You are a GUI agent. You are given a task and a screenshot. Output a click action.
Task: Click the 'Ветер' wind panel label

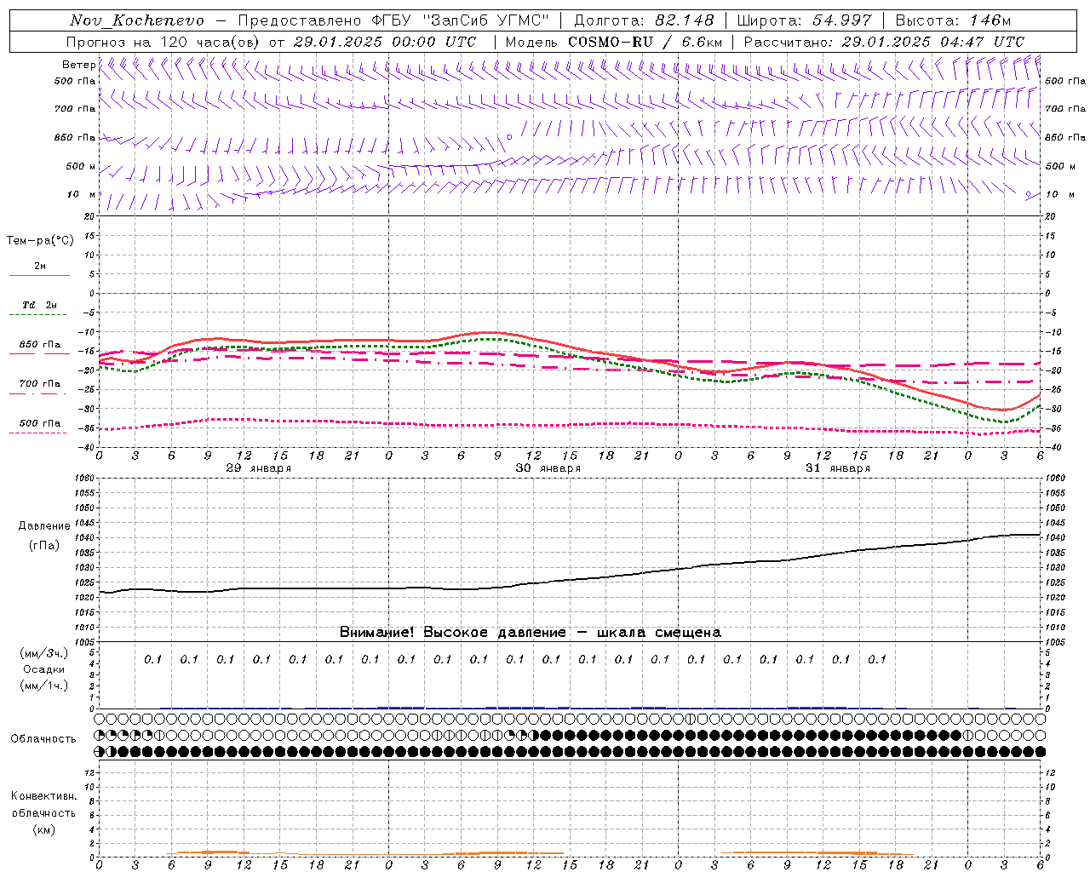click(x=78, y=65)
